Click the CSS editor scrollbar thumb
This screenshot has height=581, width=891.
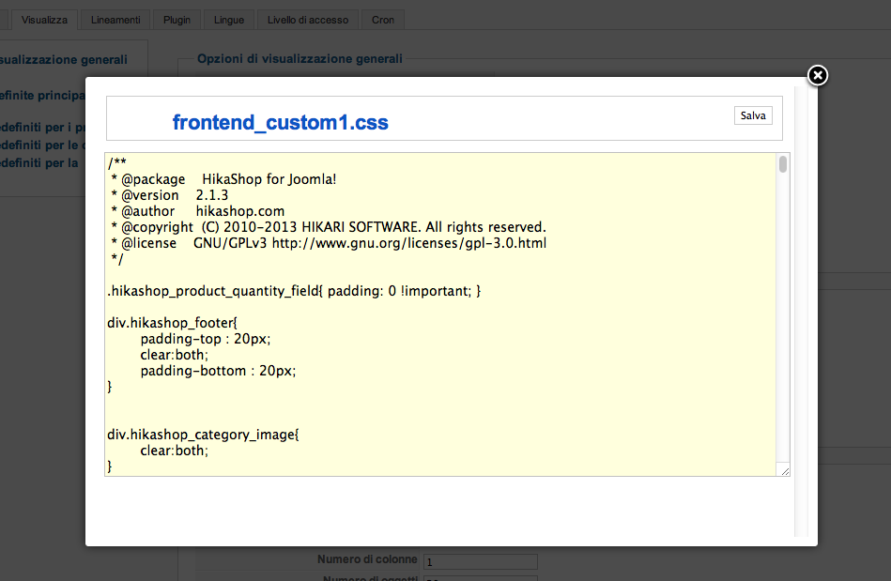pos(783,165)
